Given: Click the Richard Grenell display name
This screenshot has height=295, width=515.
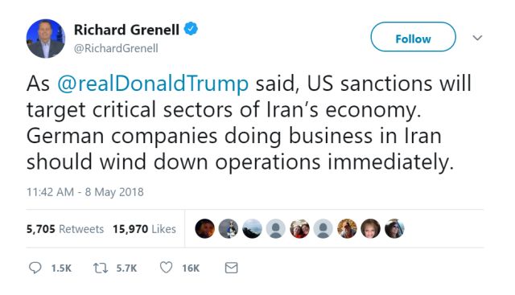Looking at the screenshot, I should pyautogui.click(x=126, y=30).
